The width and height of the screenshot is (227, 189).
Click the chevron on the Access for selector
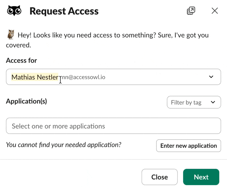click(x=211, y=77)
